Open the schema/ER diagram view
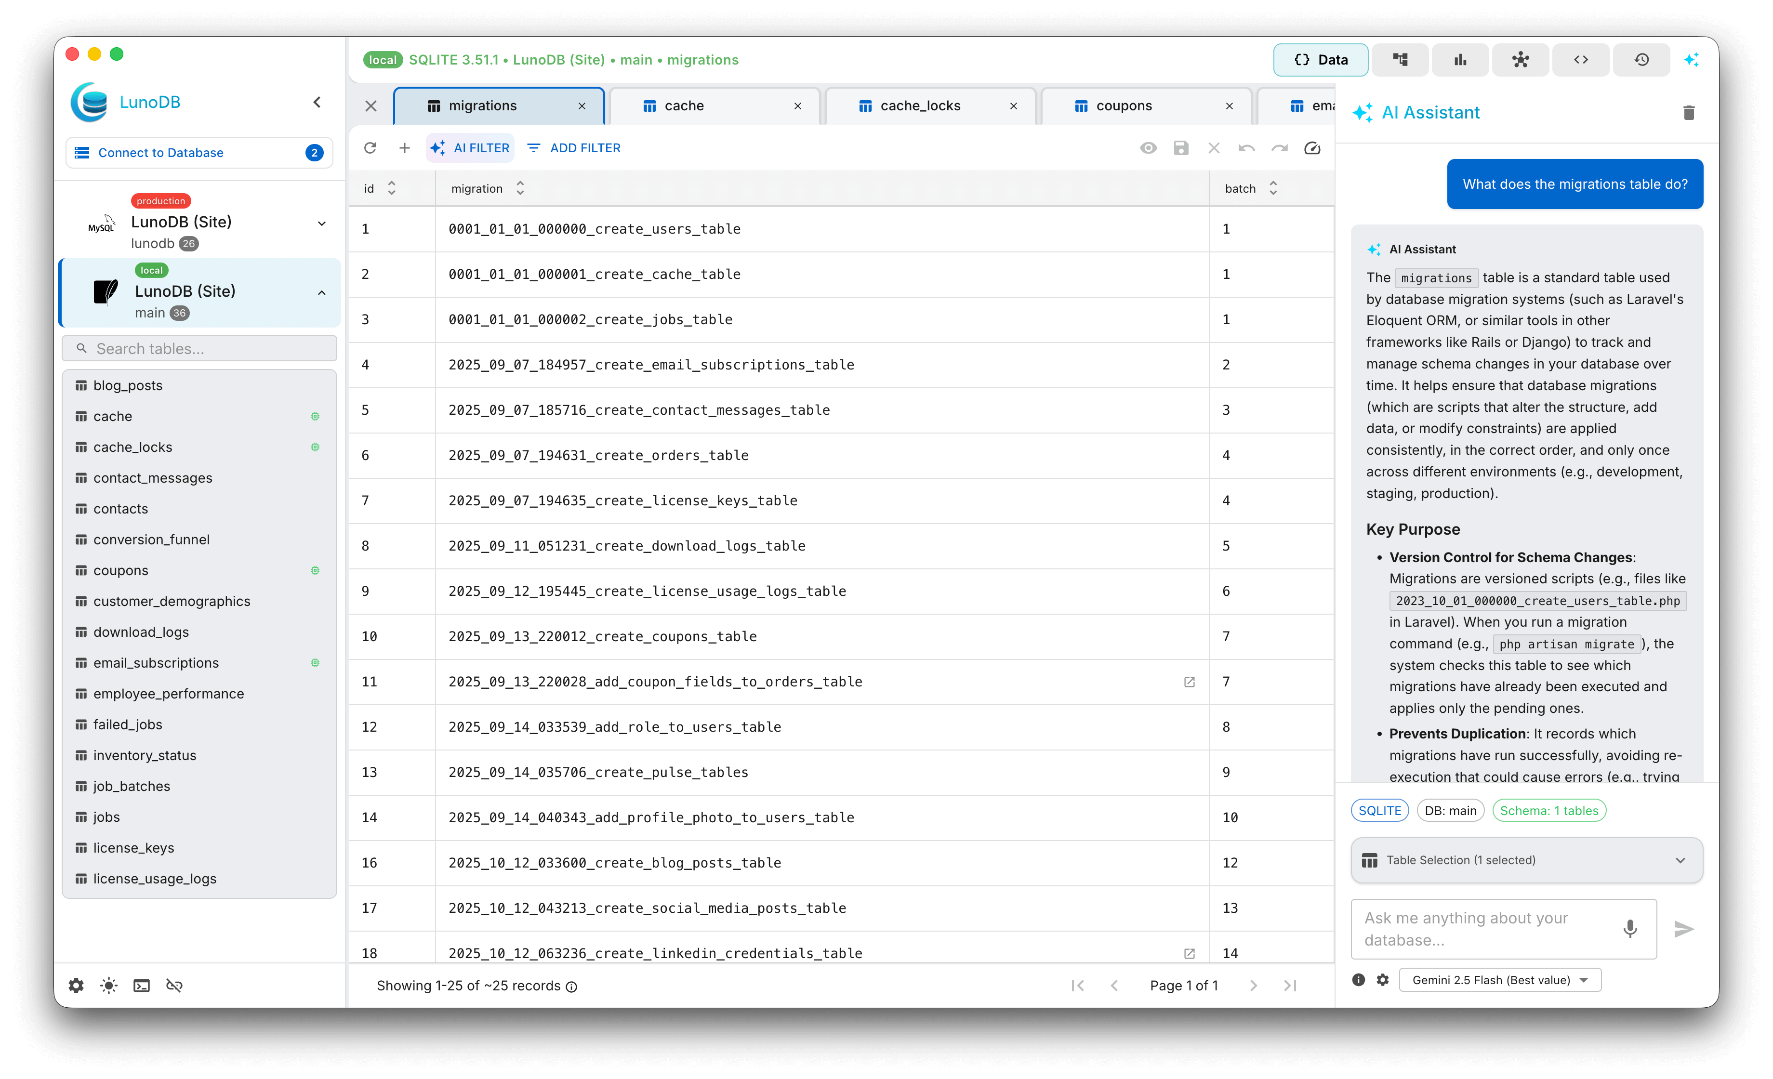This screenshot has width=1773, height=1079. click(x=1400, y=60)
